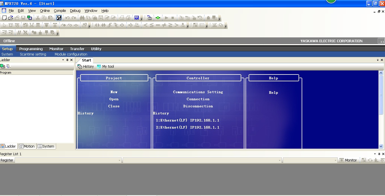Click the History icon in Start tab

coord(80,67)
